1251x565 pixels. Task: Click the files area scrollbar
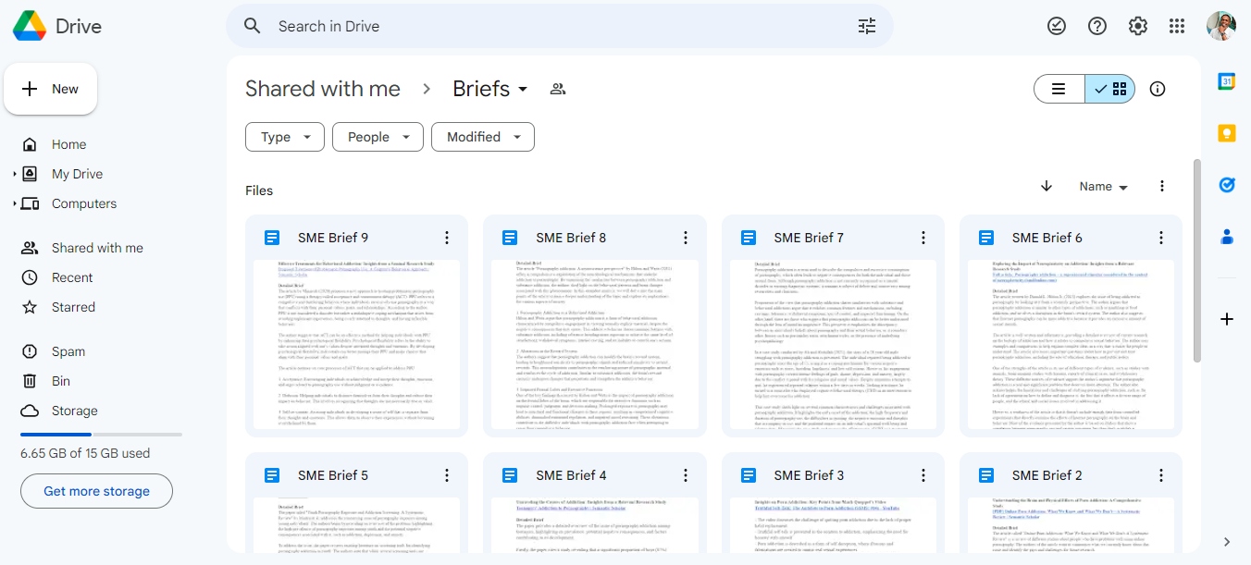1197,259
